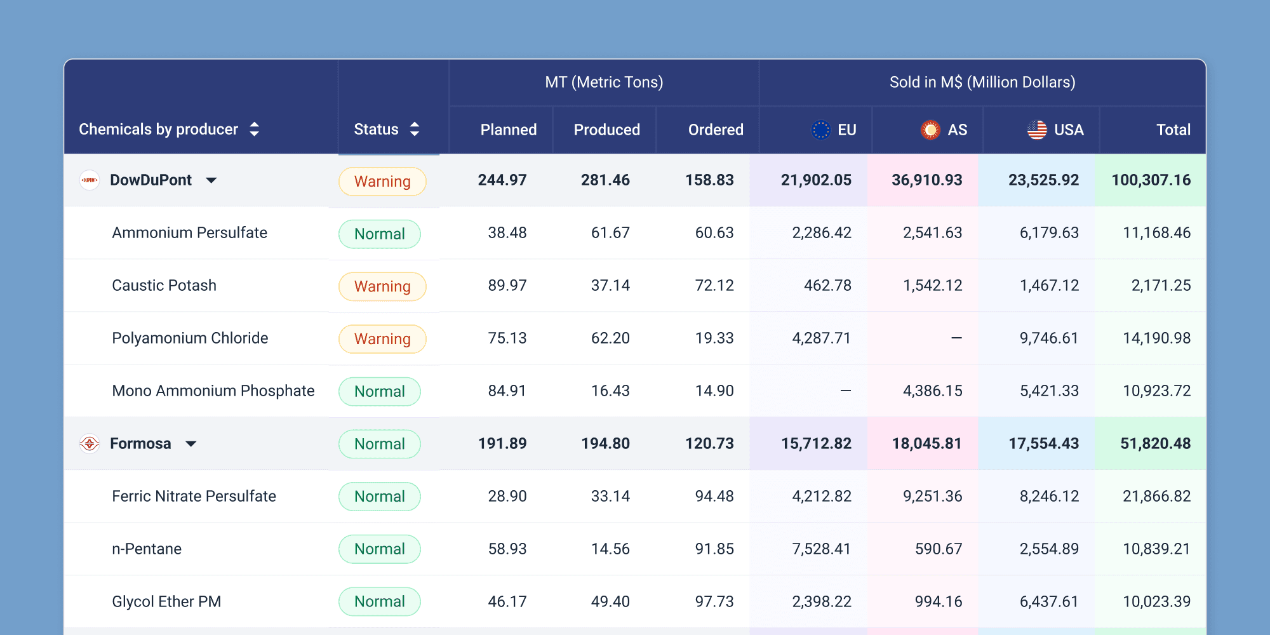The width and height of the screenshot is (1270, 635).
Task: Select the Produced column header
Action: pyautogui.click(x=607, y=130)
